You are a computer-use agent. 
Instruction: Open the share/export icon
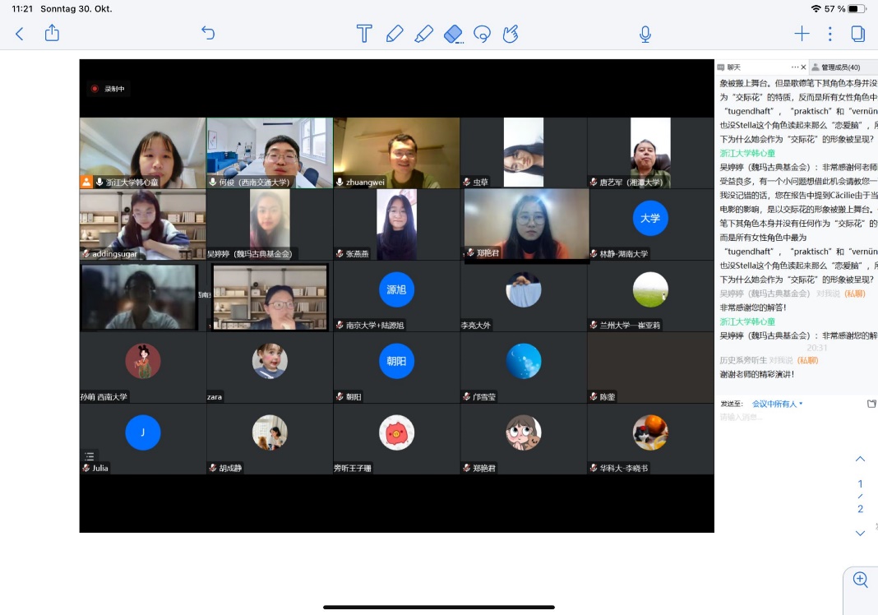click(x=52, y=33)
